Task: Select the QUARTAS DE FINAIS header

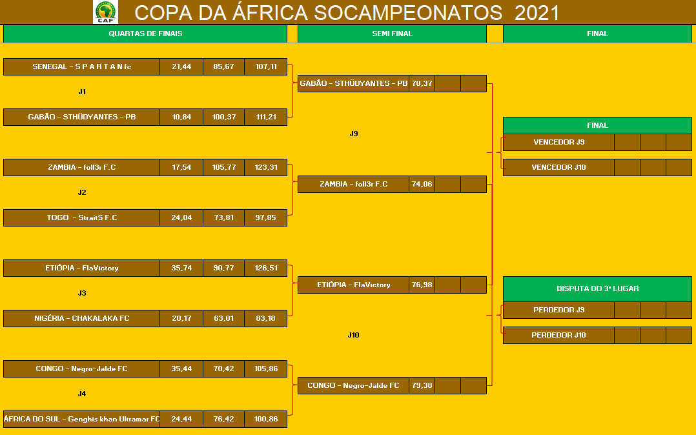Action: tap(145, 34)
